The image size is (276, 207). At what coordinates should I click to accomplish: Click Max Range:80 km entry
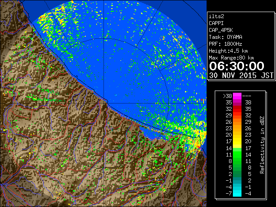tap(231, 58)
